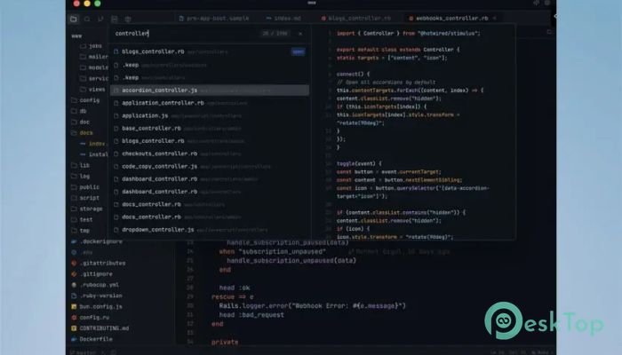Switch to the blogs_controller.rb tab
The image size is (622, 355).
tap(355, 19)
